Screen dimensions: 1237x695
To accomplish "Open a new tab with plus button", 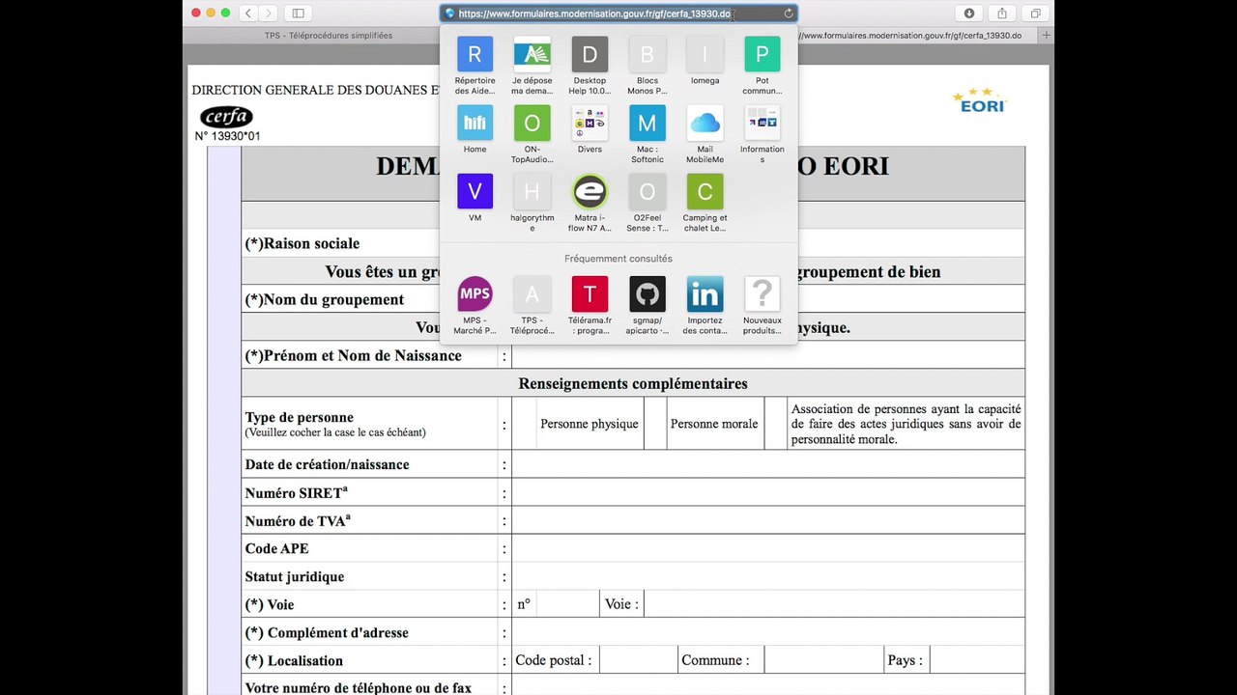I will click(1046, 35).
